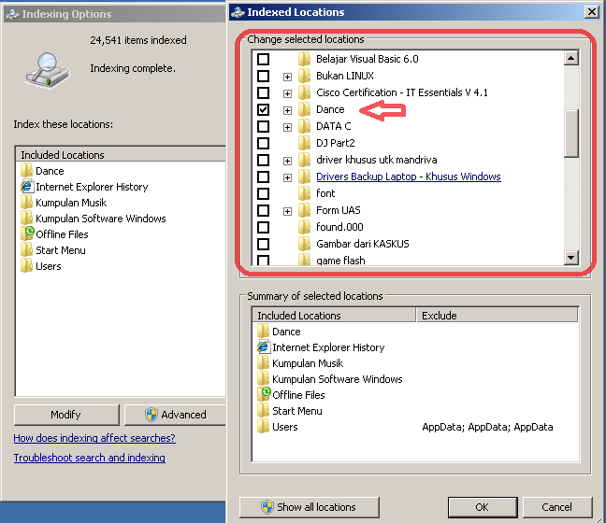The height and width of the screenshot is (523, 606).
Task: Expand the Form UAS tree node
Action: 287,211
